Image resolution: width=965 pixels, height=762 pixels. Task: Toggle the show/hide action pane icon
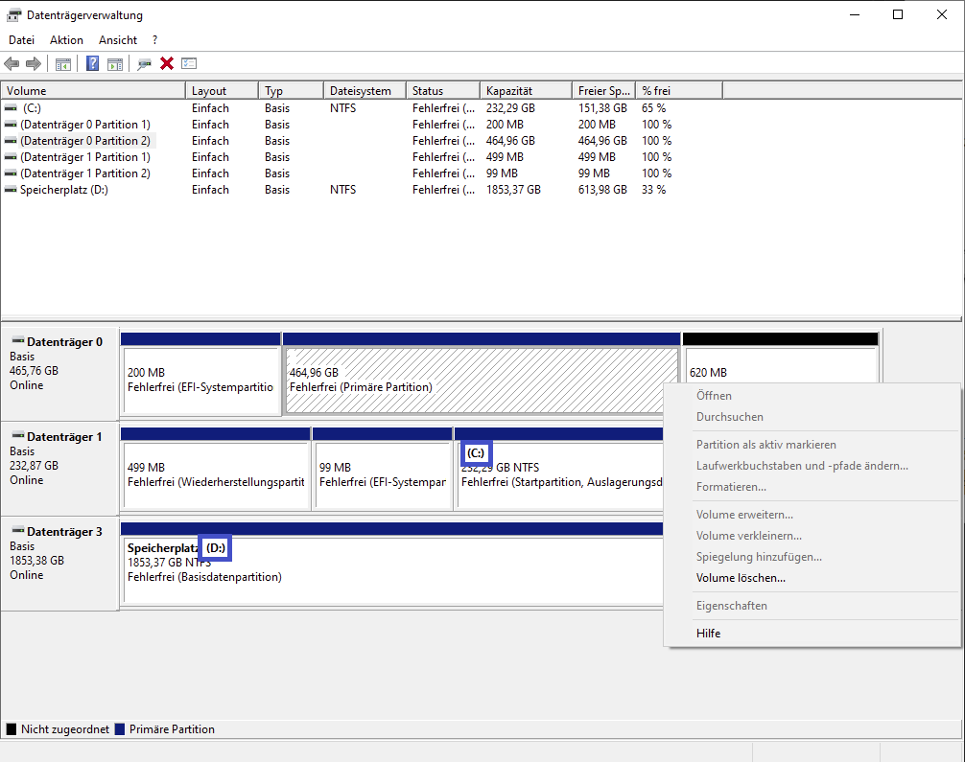click(x=114, y=63)
